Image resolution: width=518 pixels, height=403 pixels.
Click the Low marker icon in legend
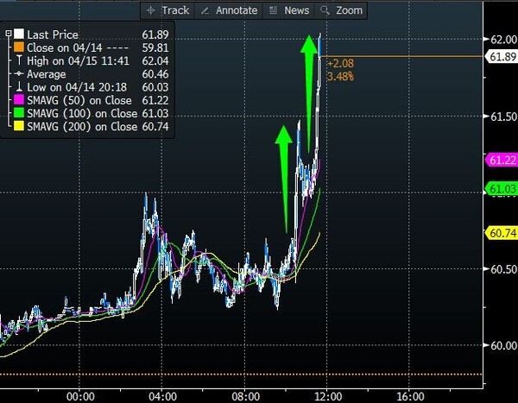click(x=20, y=88)
